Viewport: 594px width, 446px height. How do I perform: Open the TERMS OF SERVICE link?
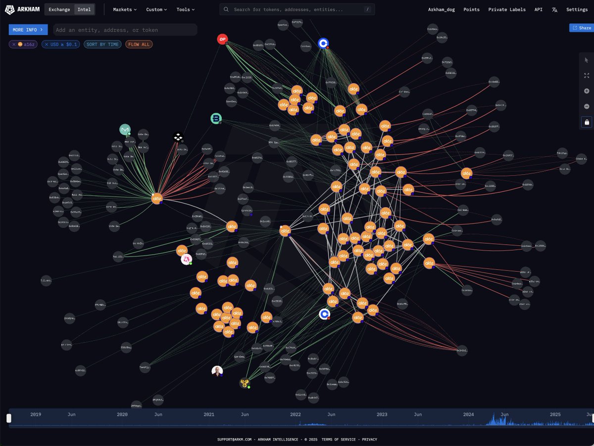[340, 440]
